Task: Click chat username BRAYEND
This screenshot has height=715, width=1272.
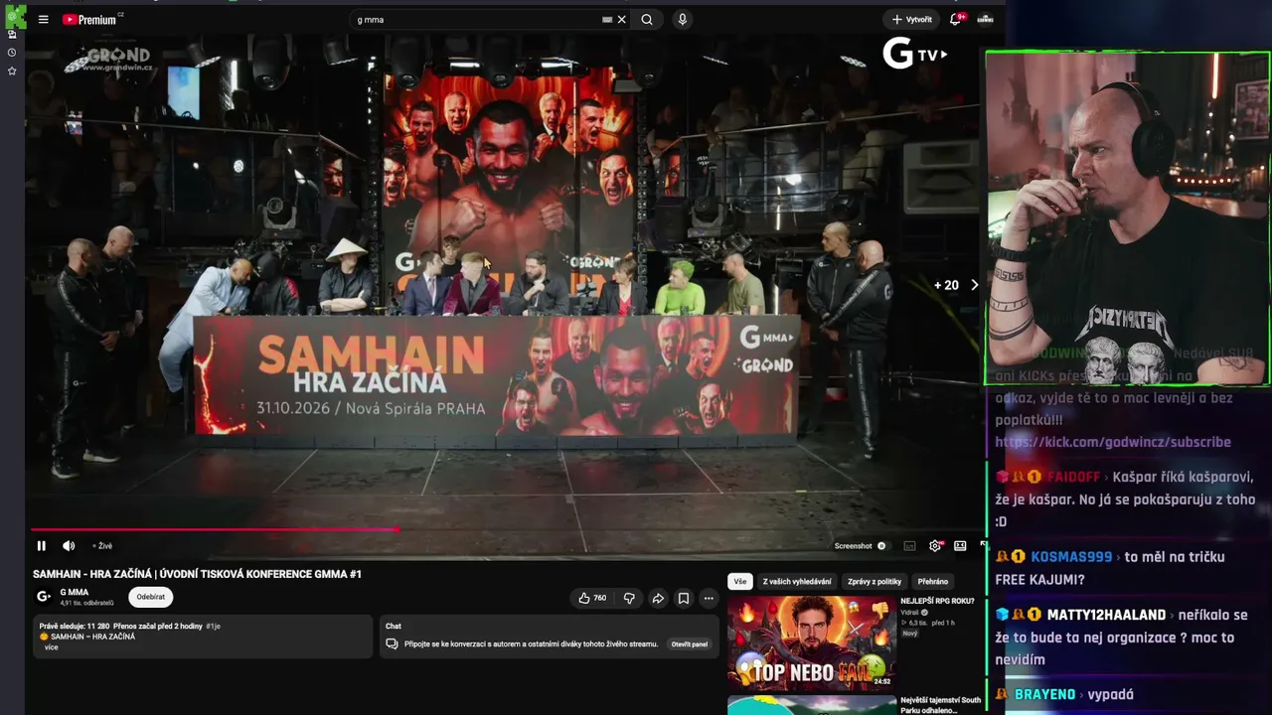Action: (x=1044, y=694)
